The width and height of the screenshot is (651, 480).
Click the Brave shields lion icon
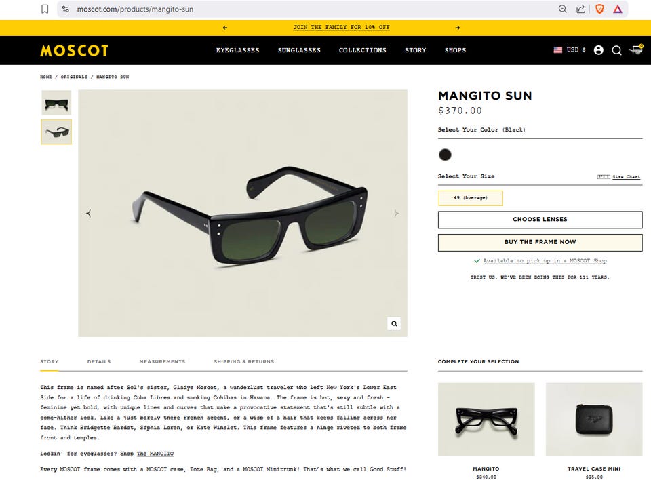[x=599, y=9]
